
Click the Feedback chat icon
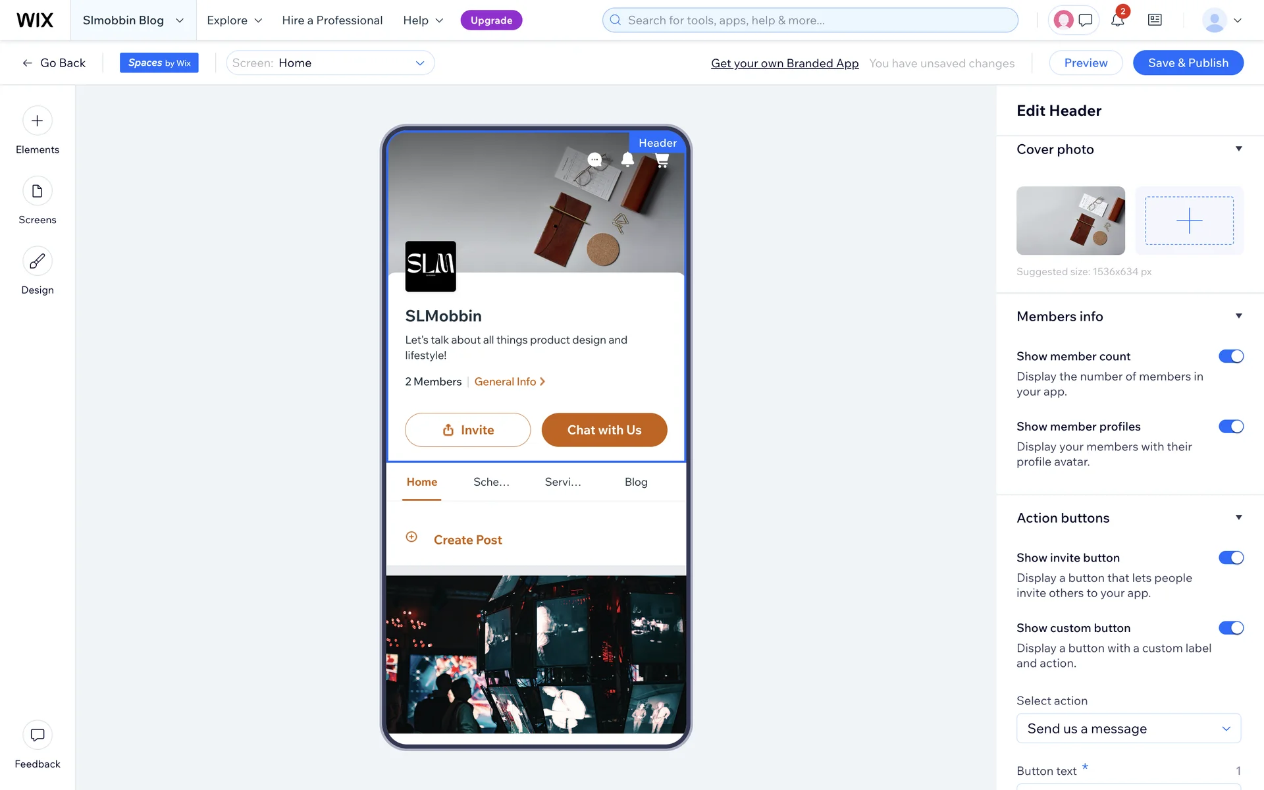(x=38, y=735)
